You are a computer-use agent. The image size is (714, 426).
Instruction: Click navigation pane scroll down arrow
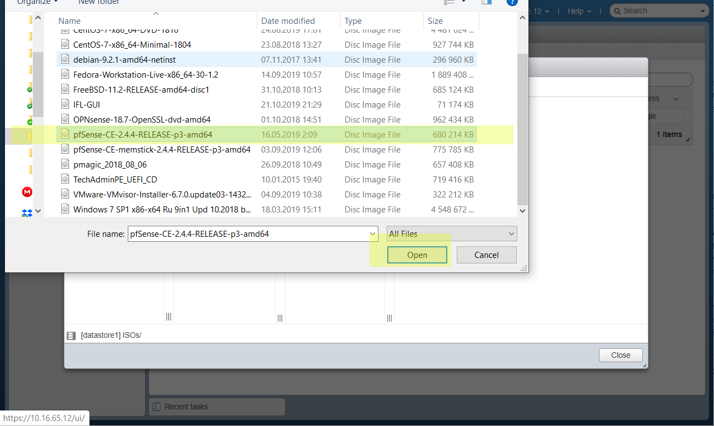38,211
